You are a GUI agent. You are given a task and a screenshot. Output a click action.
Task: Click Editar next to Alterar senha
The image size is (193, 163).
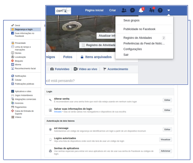tap(167, 100)
